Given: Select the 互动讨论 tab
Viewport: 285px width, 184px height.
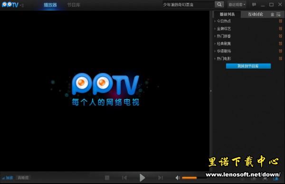Looking at the screenshot, I should click(x=256, y=14).
